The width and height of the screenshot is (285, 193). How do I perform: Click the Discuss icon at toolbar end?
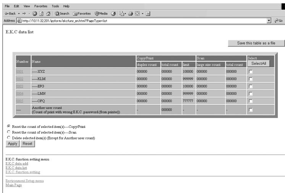click(148, 14)
